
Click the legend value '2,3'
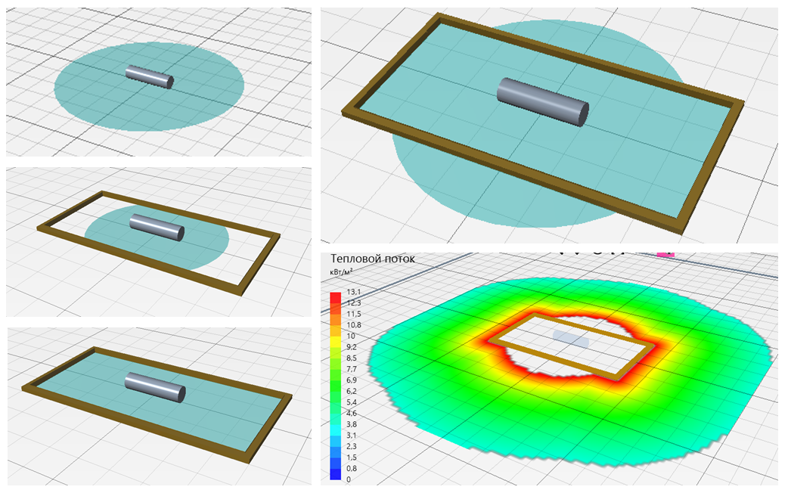(352, 447)
